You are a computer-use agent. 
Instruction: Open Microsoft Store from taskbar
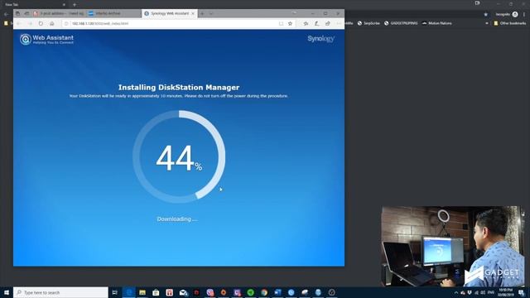[156, 292]
